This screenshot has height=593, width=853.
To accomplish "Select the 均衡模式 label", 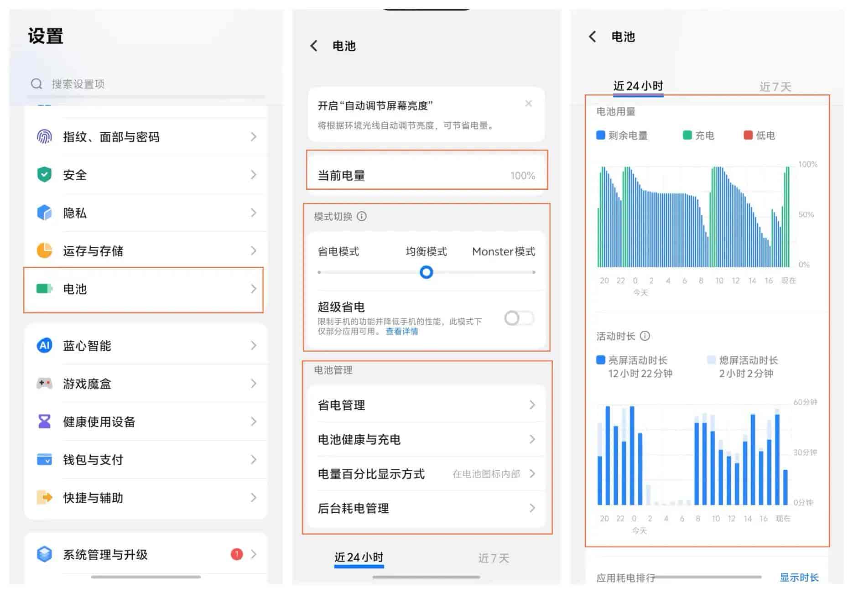I will tap(426, 251).
